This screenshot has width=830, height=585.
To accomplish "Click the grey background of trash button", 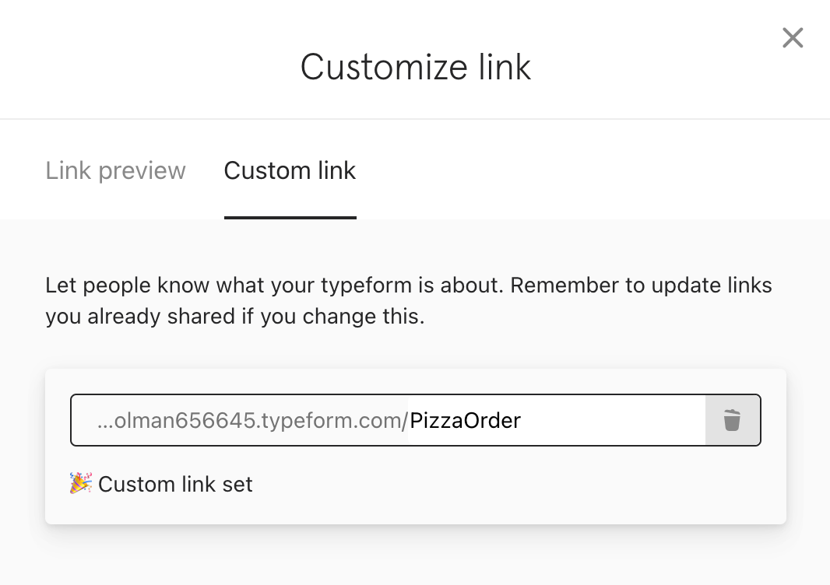I will pyautogui.click(x=733, y=420).
